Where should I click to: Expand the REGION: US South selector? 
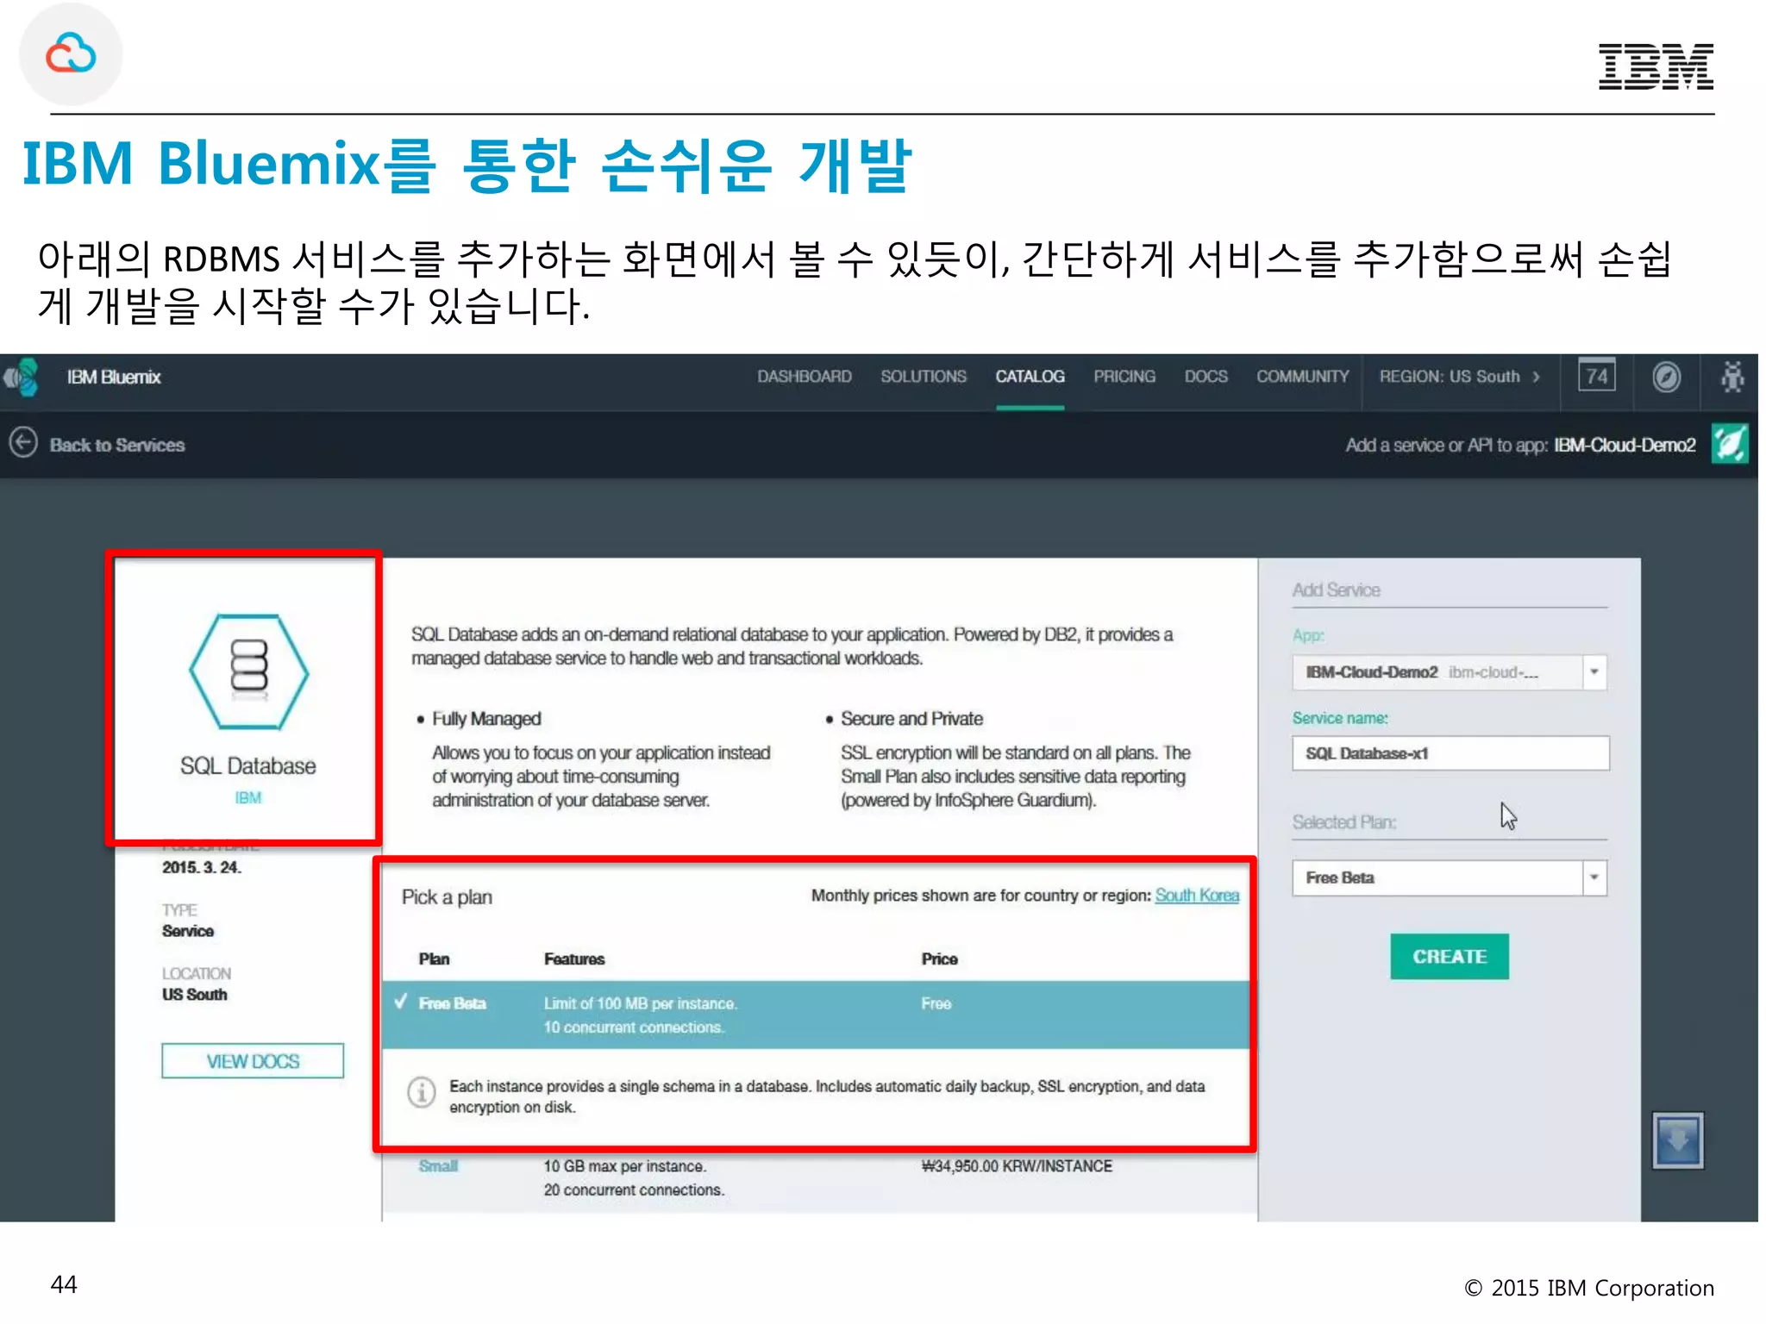pyautogui.click(x=1459, y=377)
